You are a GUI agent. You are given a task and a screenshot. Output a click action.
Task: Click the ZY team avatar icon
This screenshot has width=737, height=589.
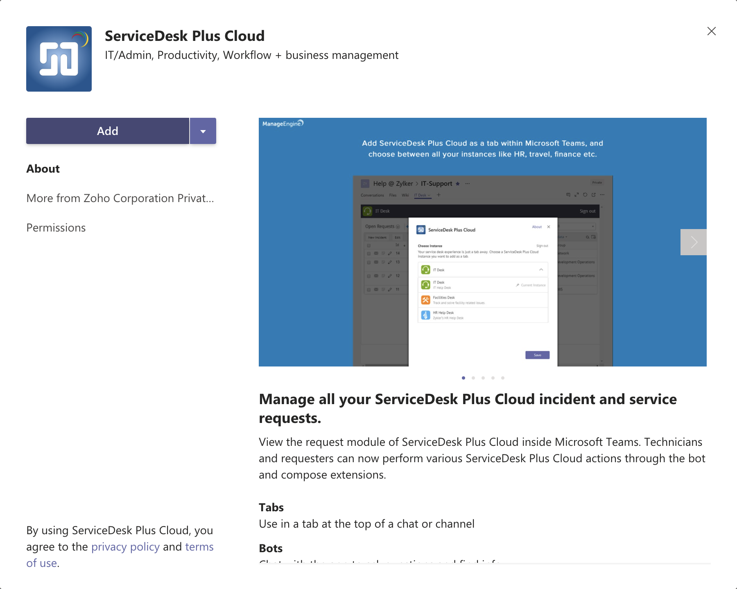pyautogui.click(x=365, y=183)
